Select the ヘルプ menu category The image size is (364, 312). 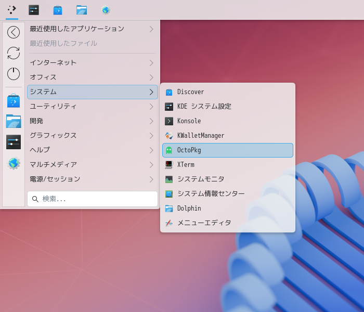click(x=93, y=150)
